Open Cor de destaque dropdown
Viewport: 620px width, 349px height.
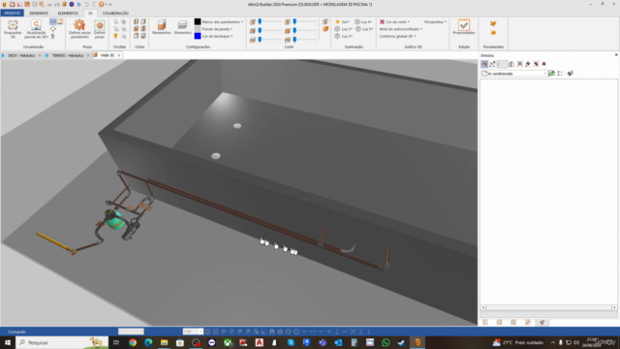(217, 36)
